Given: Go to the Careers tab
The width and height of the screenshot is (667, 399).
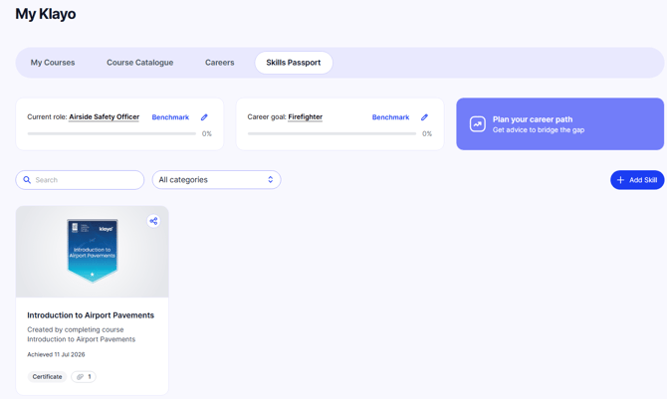Looking at the screenshot, I should [x=219, y=63].
